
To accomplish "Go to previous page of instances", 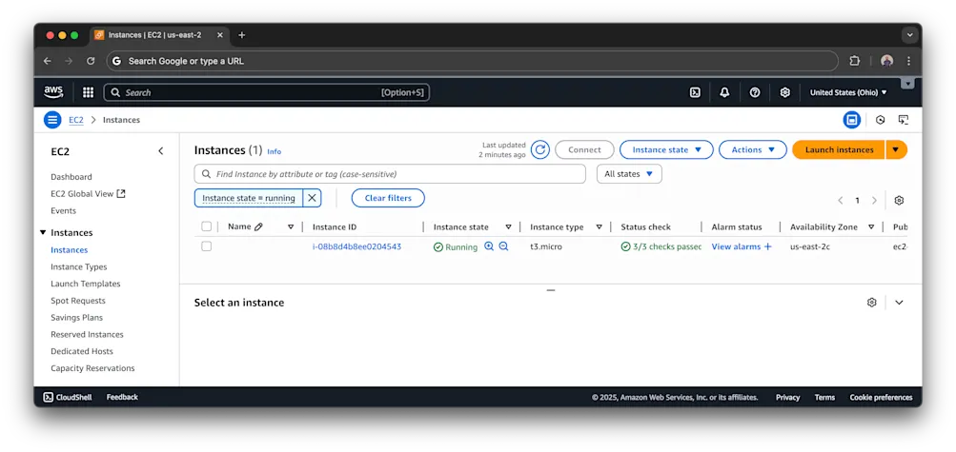I will tap(840, 200).
